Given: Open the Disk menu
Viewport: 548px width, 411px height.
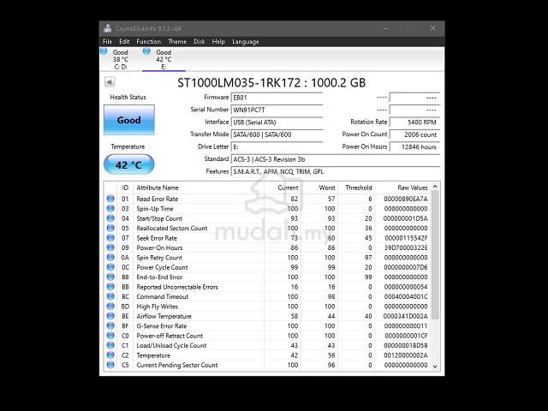Looking at the screenshot, I should pyautogui.click(x=200, y=42).
